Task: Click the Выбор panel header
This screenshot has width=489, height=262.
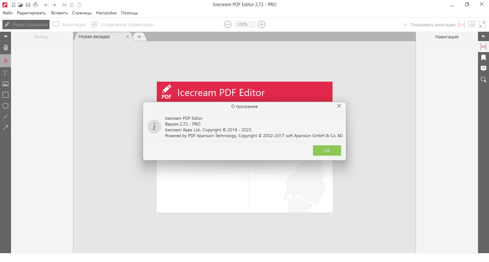Action: 42,37
